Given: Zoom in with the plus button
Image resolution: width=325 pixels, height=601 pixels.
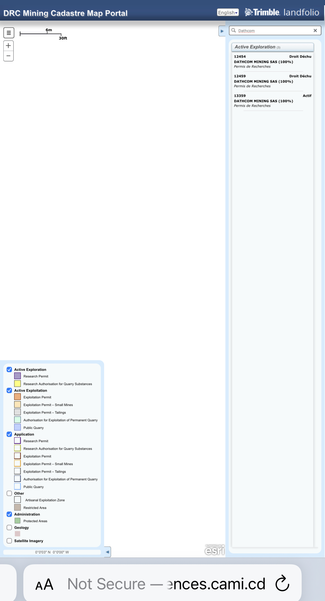Looking at the screenshot, I should pos(9,46).
